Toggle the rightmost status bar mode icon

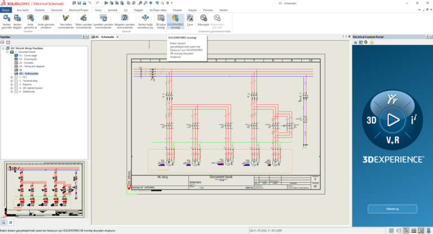pos(430,230)
